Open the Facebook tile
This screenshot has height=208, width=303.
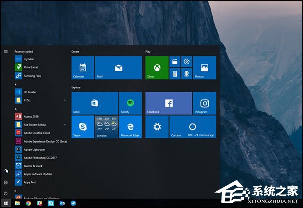169,103
